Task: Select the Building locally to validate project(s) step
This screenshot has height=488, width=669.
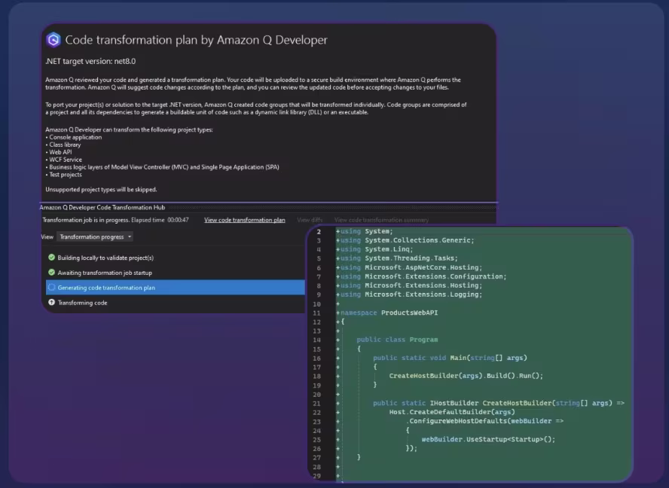Action: pos(105,258)
